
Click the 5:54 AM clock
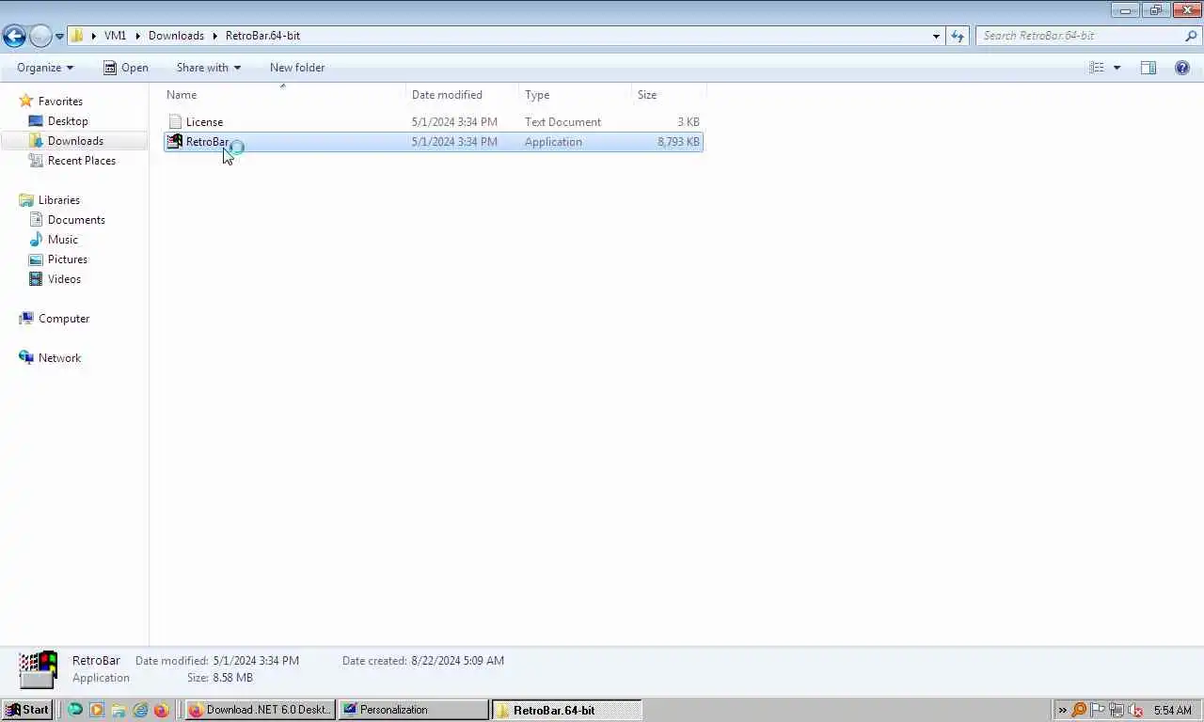(x=1173, y=710)
